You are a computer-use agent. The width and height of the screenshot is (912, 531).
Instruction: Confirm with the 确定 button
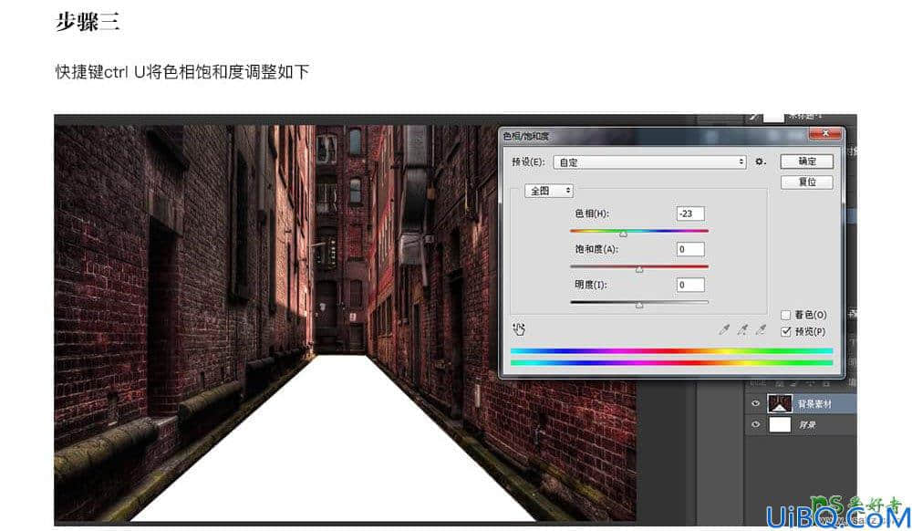[807, 161]
